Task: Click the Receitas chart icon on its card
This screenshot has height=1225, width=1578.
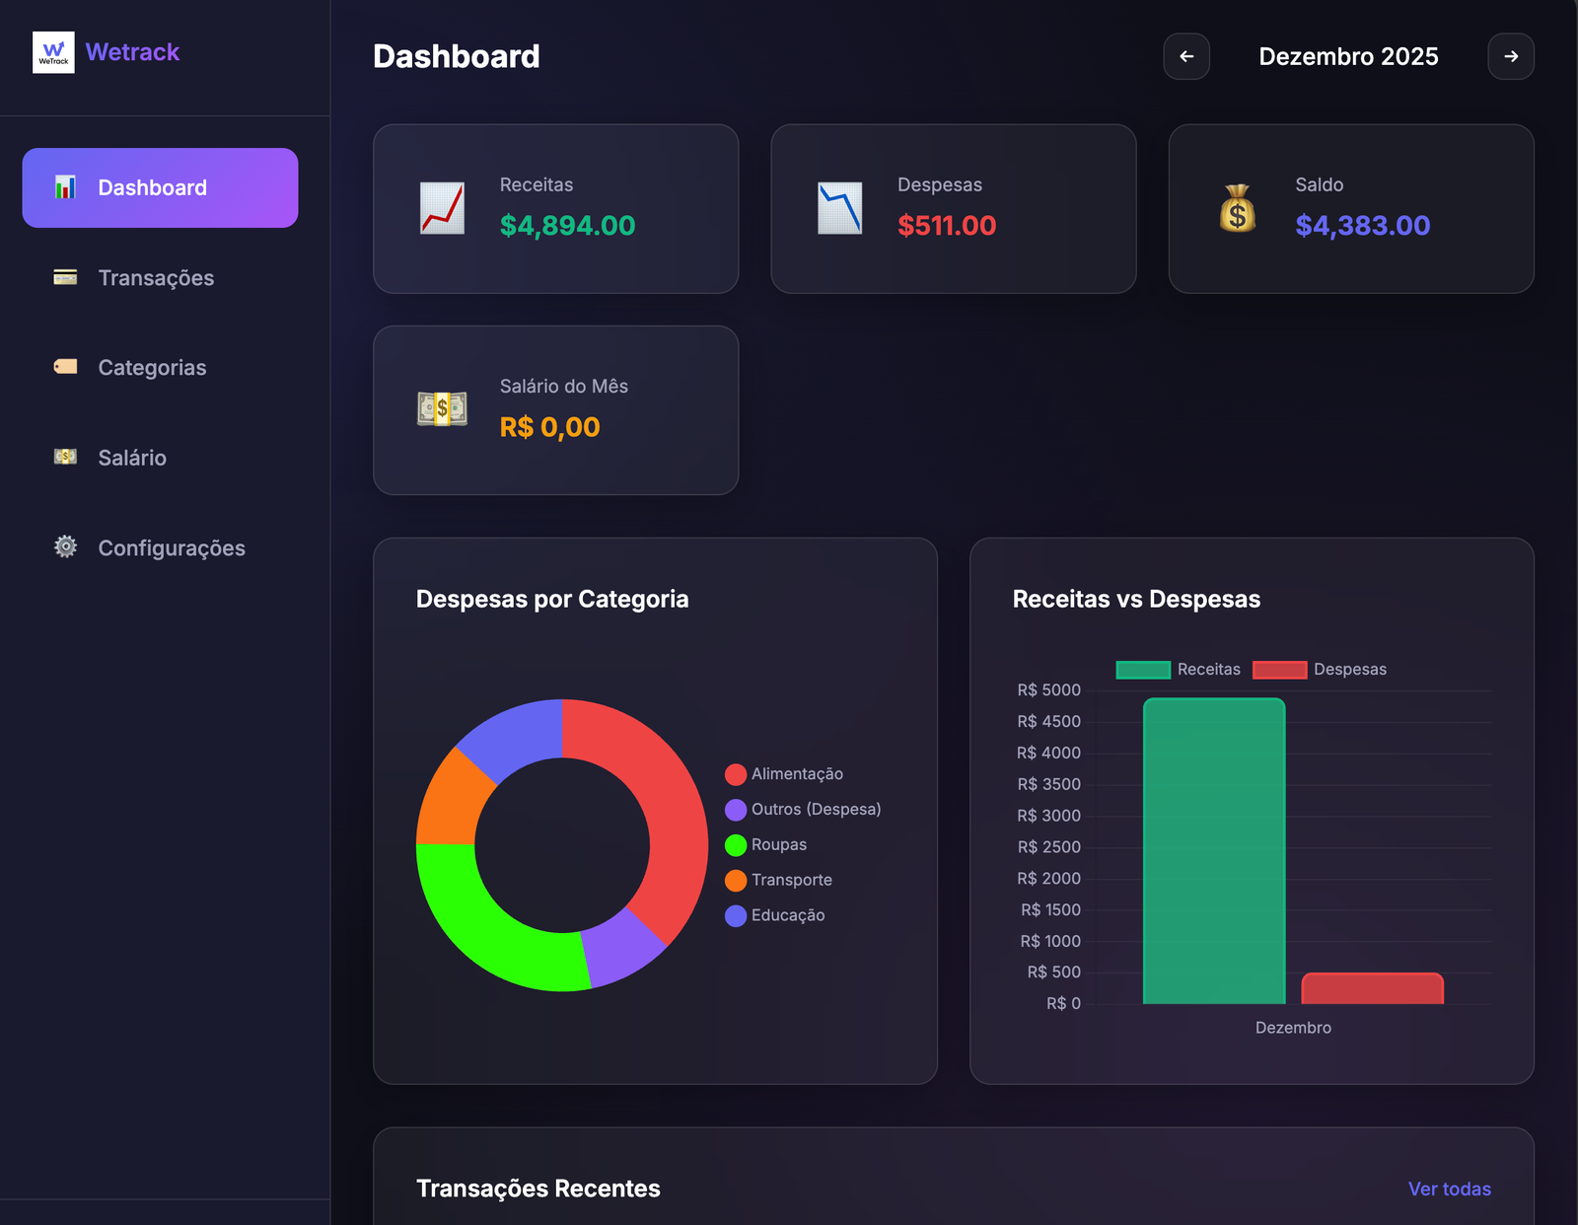Action: 443,207
